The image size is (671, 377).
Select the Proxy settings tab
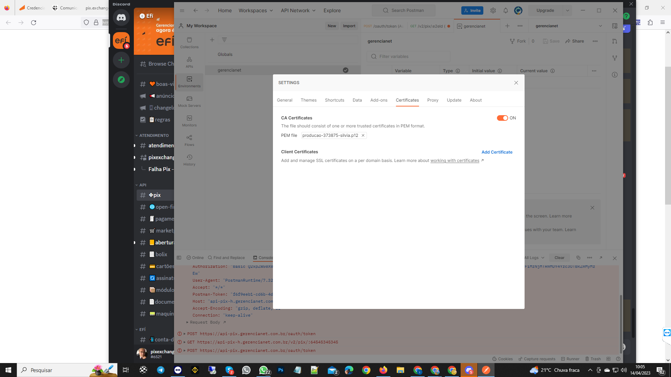click(433, 100)
